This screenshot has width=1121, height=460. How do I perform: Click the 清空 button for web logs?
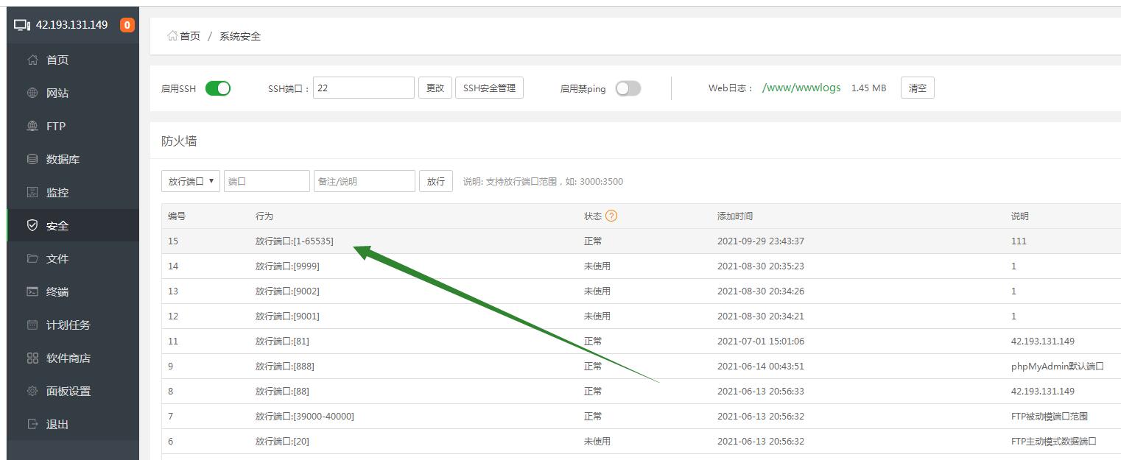pos(917,88)
